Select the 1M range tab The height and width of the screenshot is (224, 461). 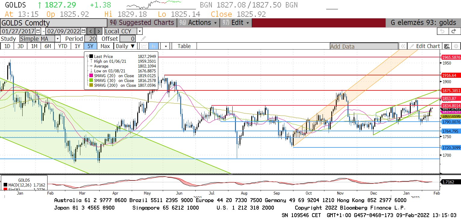[x=34, y=46]
